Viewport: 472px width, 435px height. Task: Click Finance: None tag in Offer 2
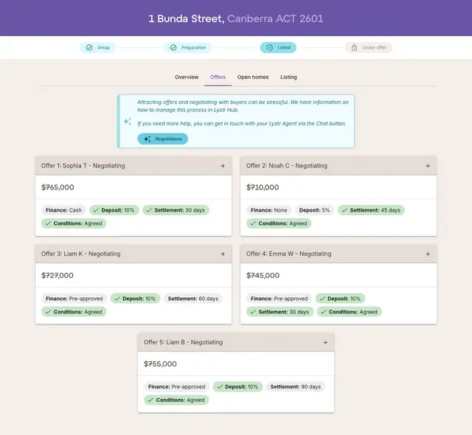268,210
